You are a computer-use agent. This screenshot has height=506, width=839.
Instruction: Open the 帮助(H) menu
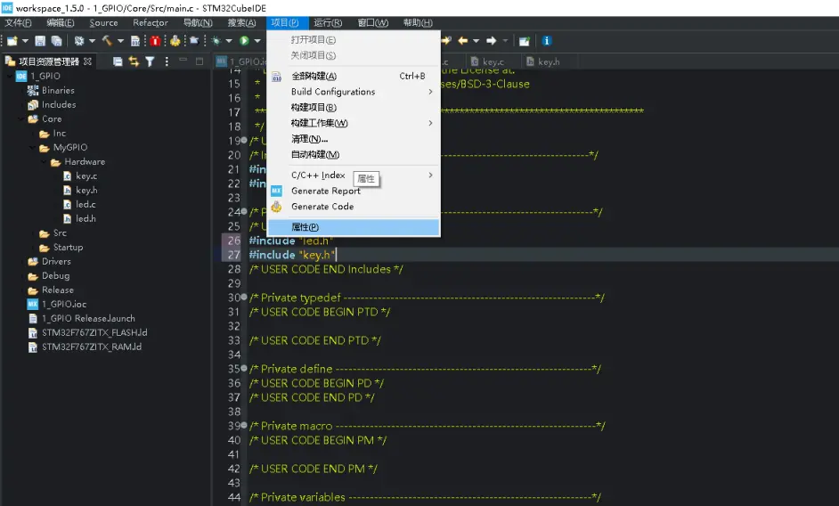418,22
